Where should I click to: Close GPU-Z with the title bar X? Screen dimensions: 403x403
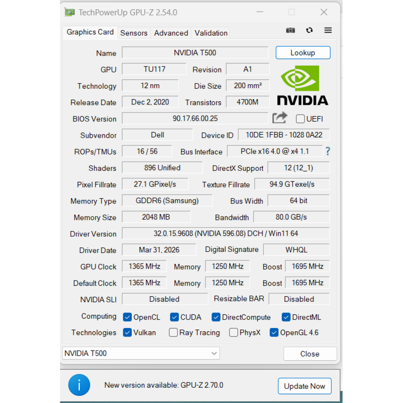click(324, 12)
